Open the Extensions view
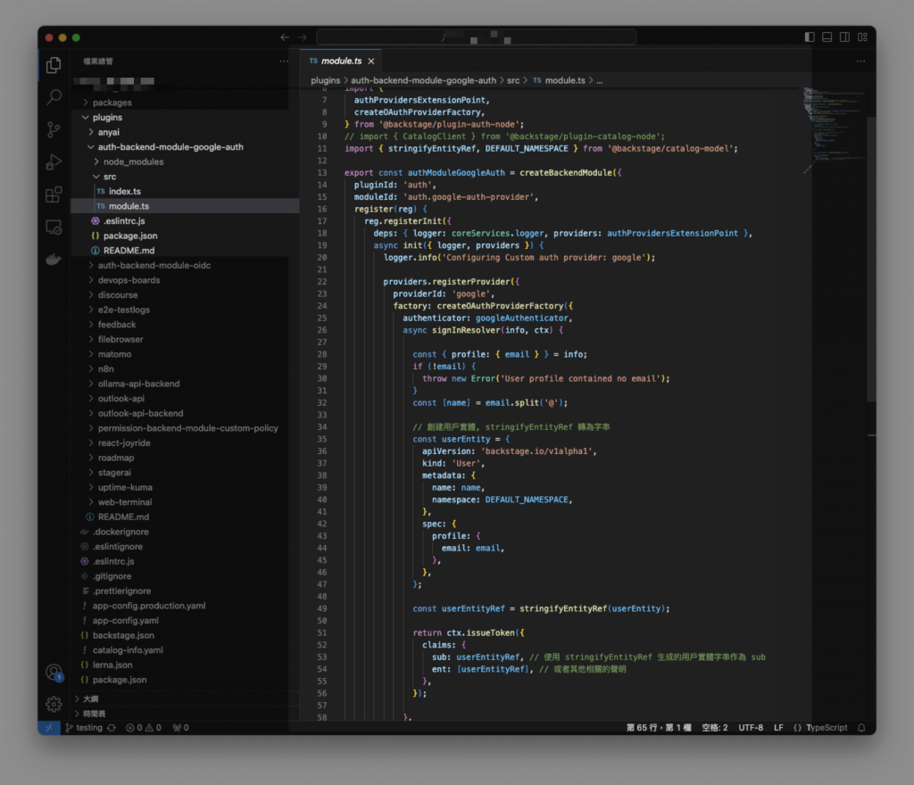Screen dimensions: 914x785 54,194
